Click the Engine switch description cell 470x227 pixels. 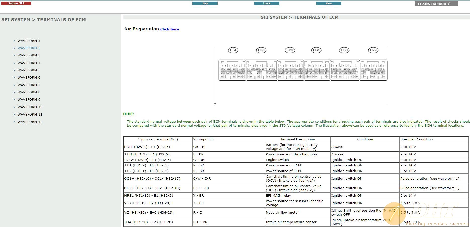tap(298, 160)
